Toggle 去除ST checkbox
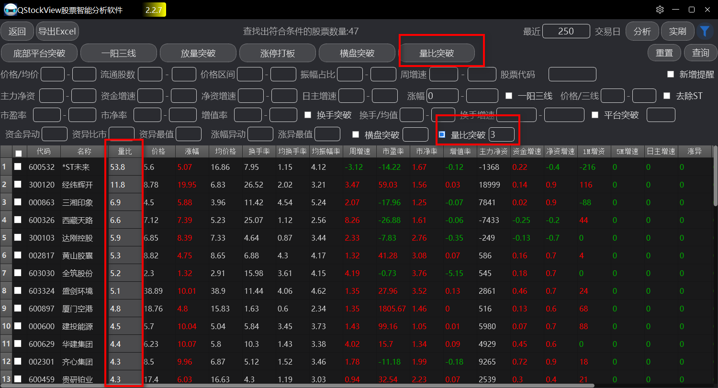This screenshot has height=388, width=718. (x=667, y=96)
